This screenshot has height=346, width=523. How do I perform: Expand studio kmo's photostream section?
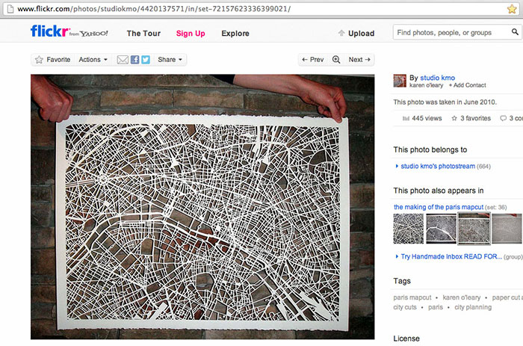(397, 166)
